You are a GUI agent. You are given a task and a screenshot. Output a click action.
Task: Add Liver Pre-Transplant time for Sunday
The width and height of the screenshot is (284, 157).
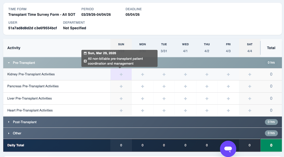pyautogui.click(x=121, y=99)
